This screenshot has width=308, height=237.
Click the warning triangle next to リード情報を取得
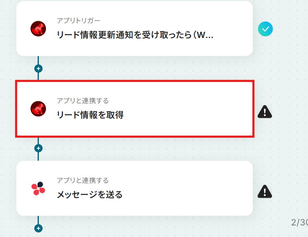(x=265, y=111)
